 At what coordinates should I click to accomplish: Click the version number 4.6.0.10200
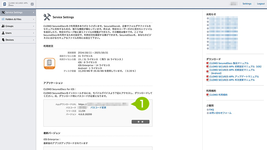[85, 114]
